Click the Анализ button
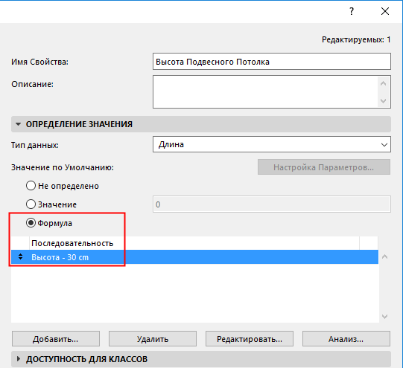 (x=346, y=339)
